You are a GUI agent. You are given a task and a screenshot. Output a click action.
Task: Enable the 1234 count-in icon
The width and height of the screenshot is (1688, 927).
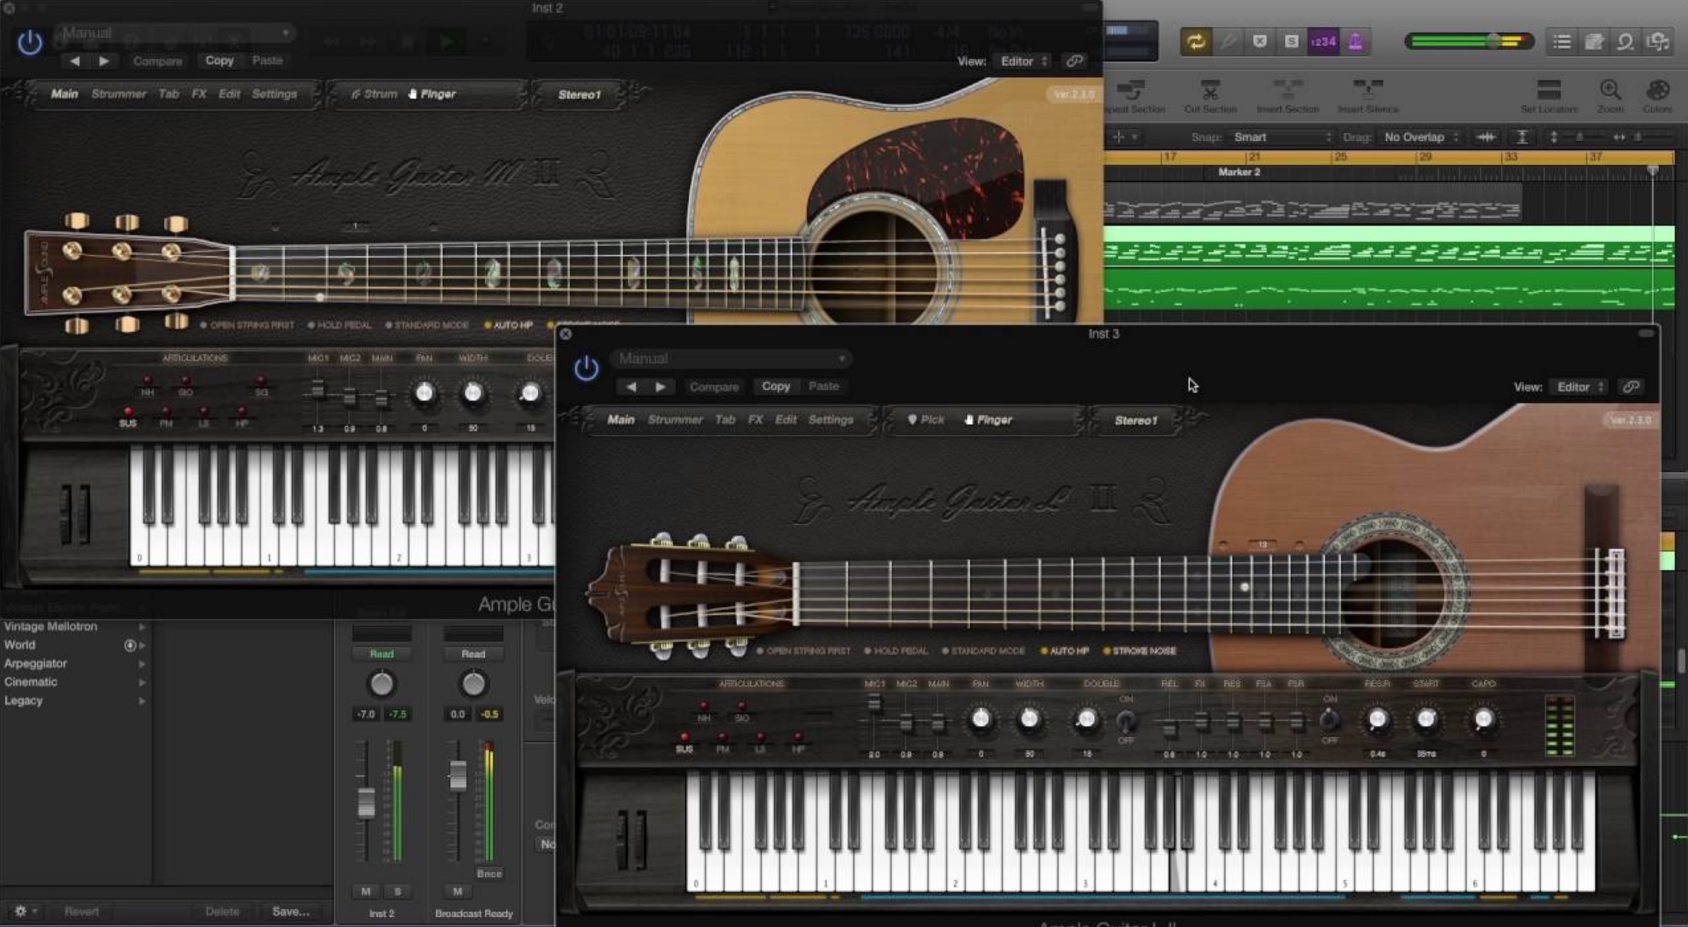[1322, 41]
